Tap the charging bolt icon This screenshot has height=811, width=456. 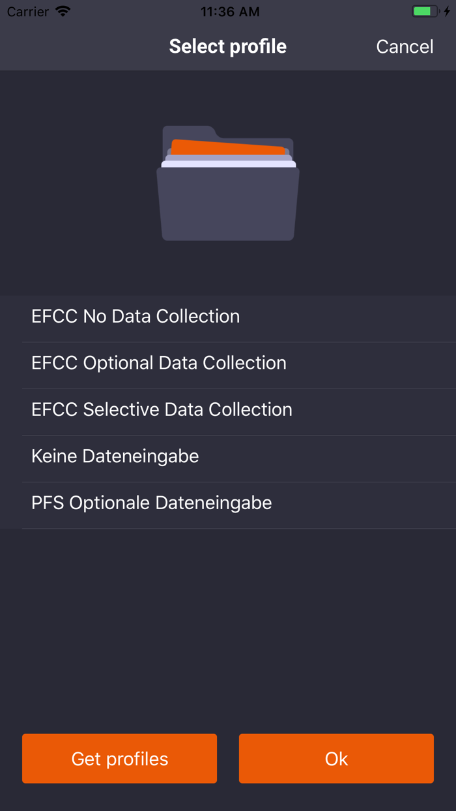[447, 12]
